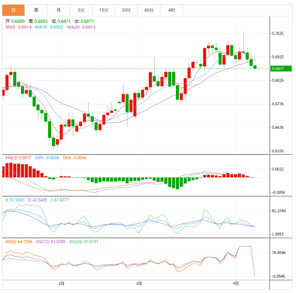Select the 日 daily timeframe tab
The image size is (296, 293).
(13, 10)
